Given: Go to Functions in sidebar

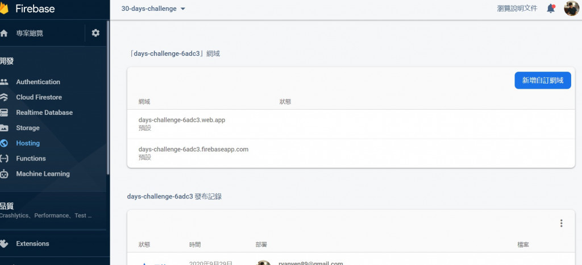Looking at the screenshot, I should tap(31, 159).
